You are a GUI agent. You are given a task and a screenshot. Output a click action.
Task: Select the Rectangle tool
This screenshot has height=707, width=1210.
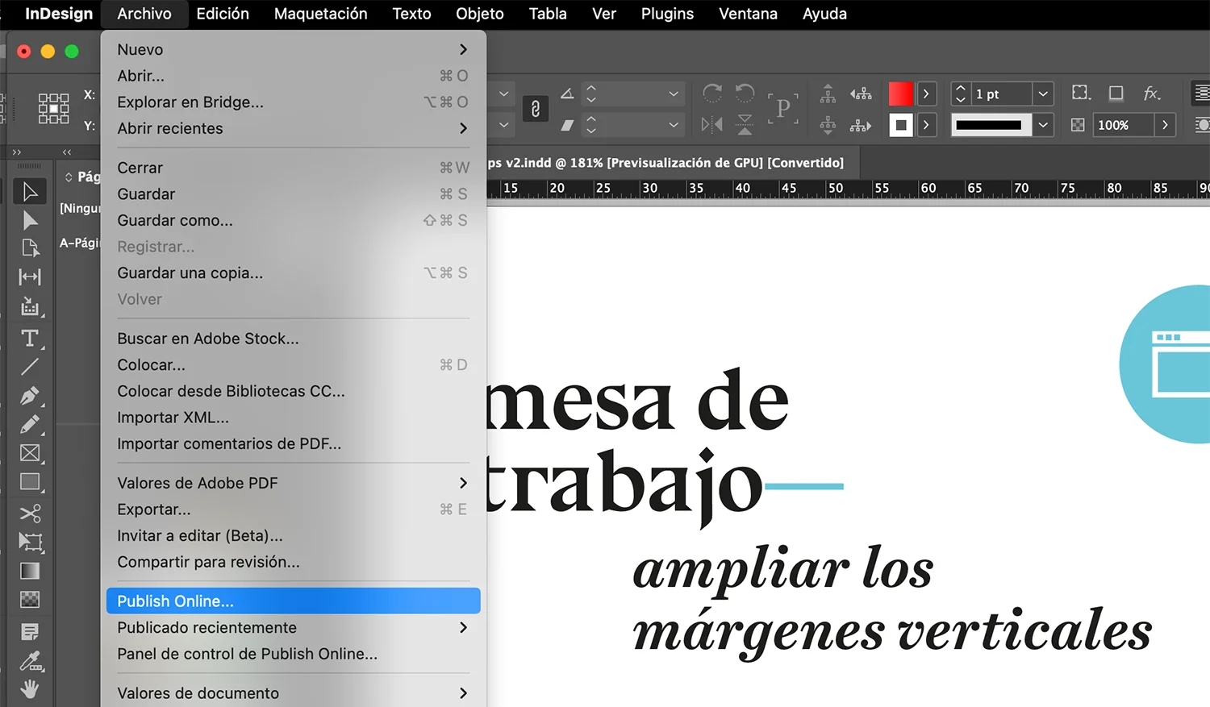(x=30, y=481)
